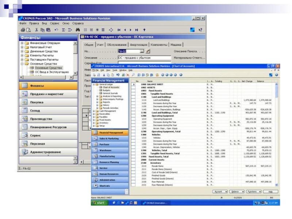The image size is (292, 219).
Task: Click scroll up arrow in Финансы tree panel
Action: point(75,43)
